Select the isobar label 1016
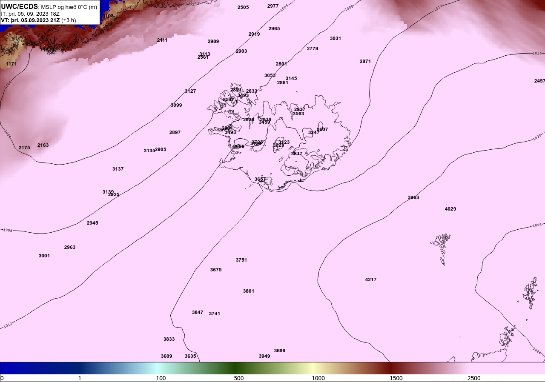 point(537,53)
